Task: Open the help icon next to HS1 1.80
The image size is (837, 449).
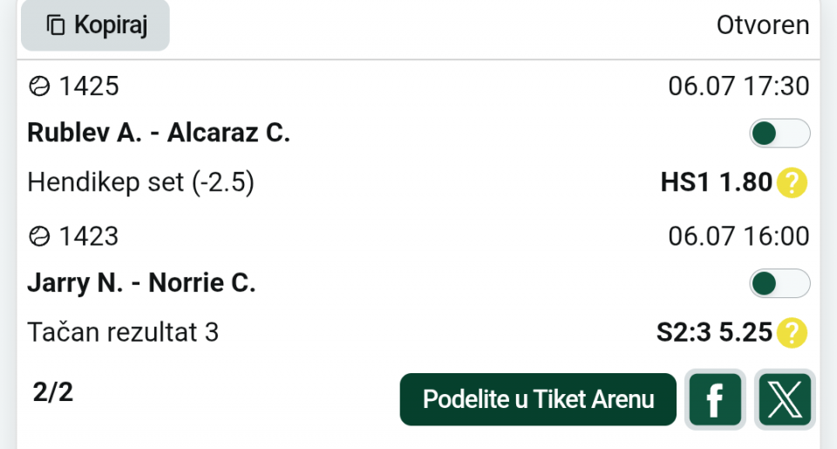Action: click(x=793, y=182)
